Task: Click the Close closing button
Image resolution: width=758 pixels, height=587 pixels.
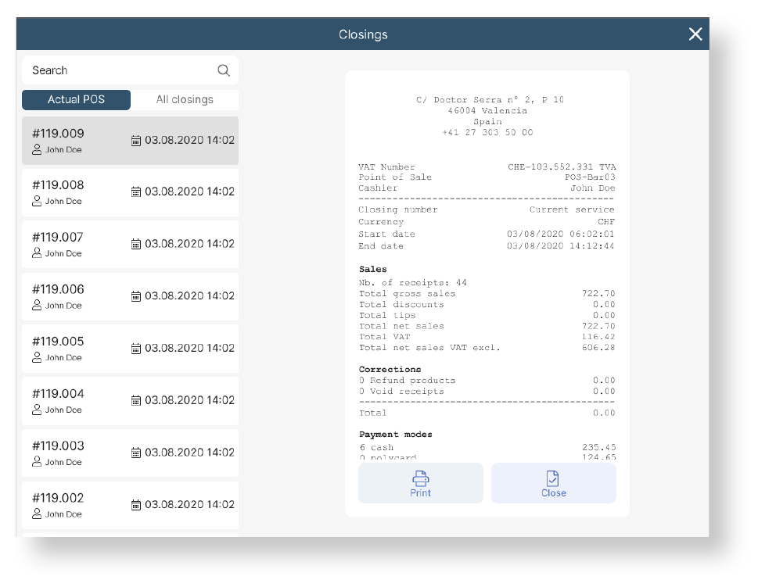Action: click(554, 483)
